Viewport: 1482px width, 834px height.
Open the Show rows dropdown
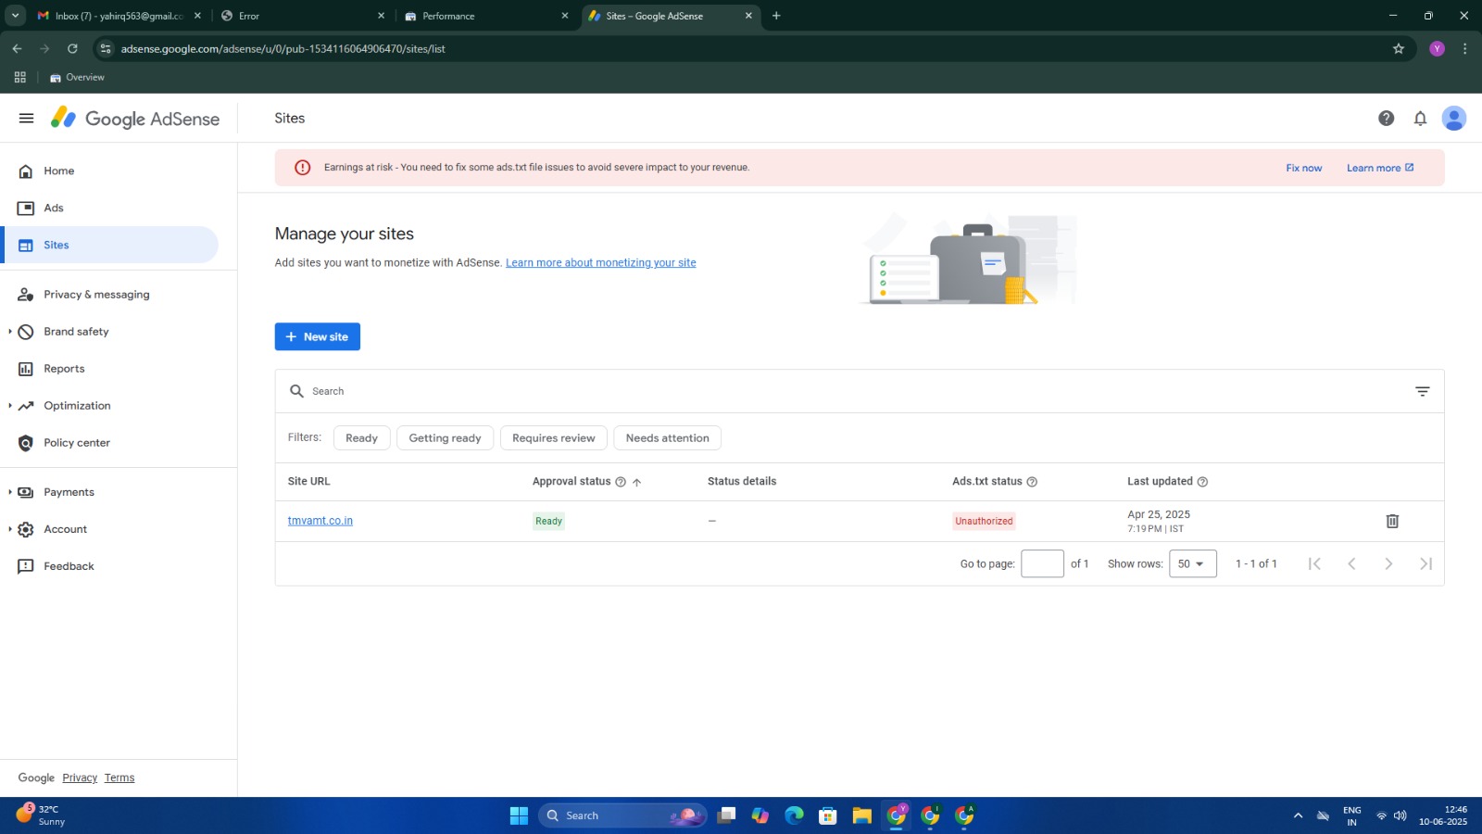(1192, 563)
